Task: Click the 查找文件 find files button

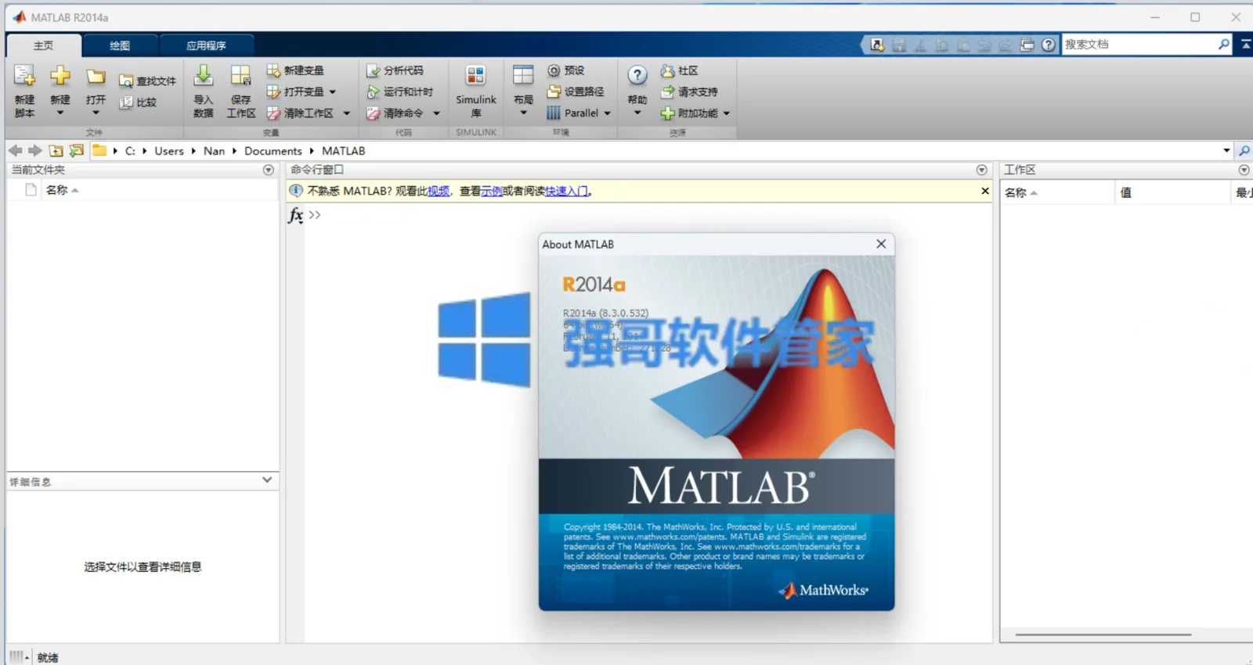Action: point(147,81)
